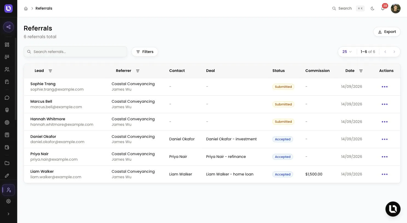Click the Export button
Image resolution: width=407 pixels, height=223 pixels.
[387, 32]
